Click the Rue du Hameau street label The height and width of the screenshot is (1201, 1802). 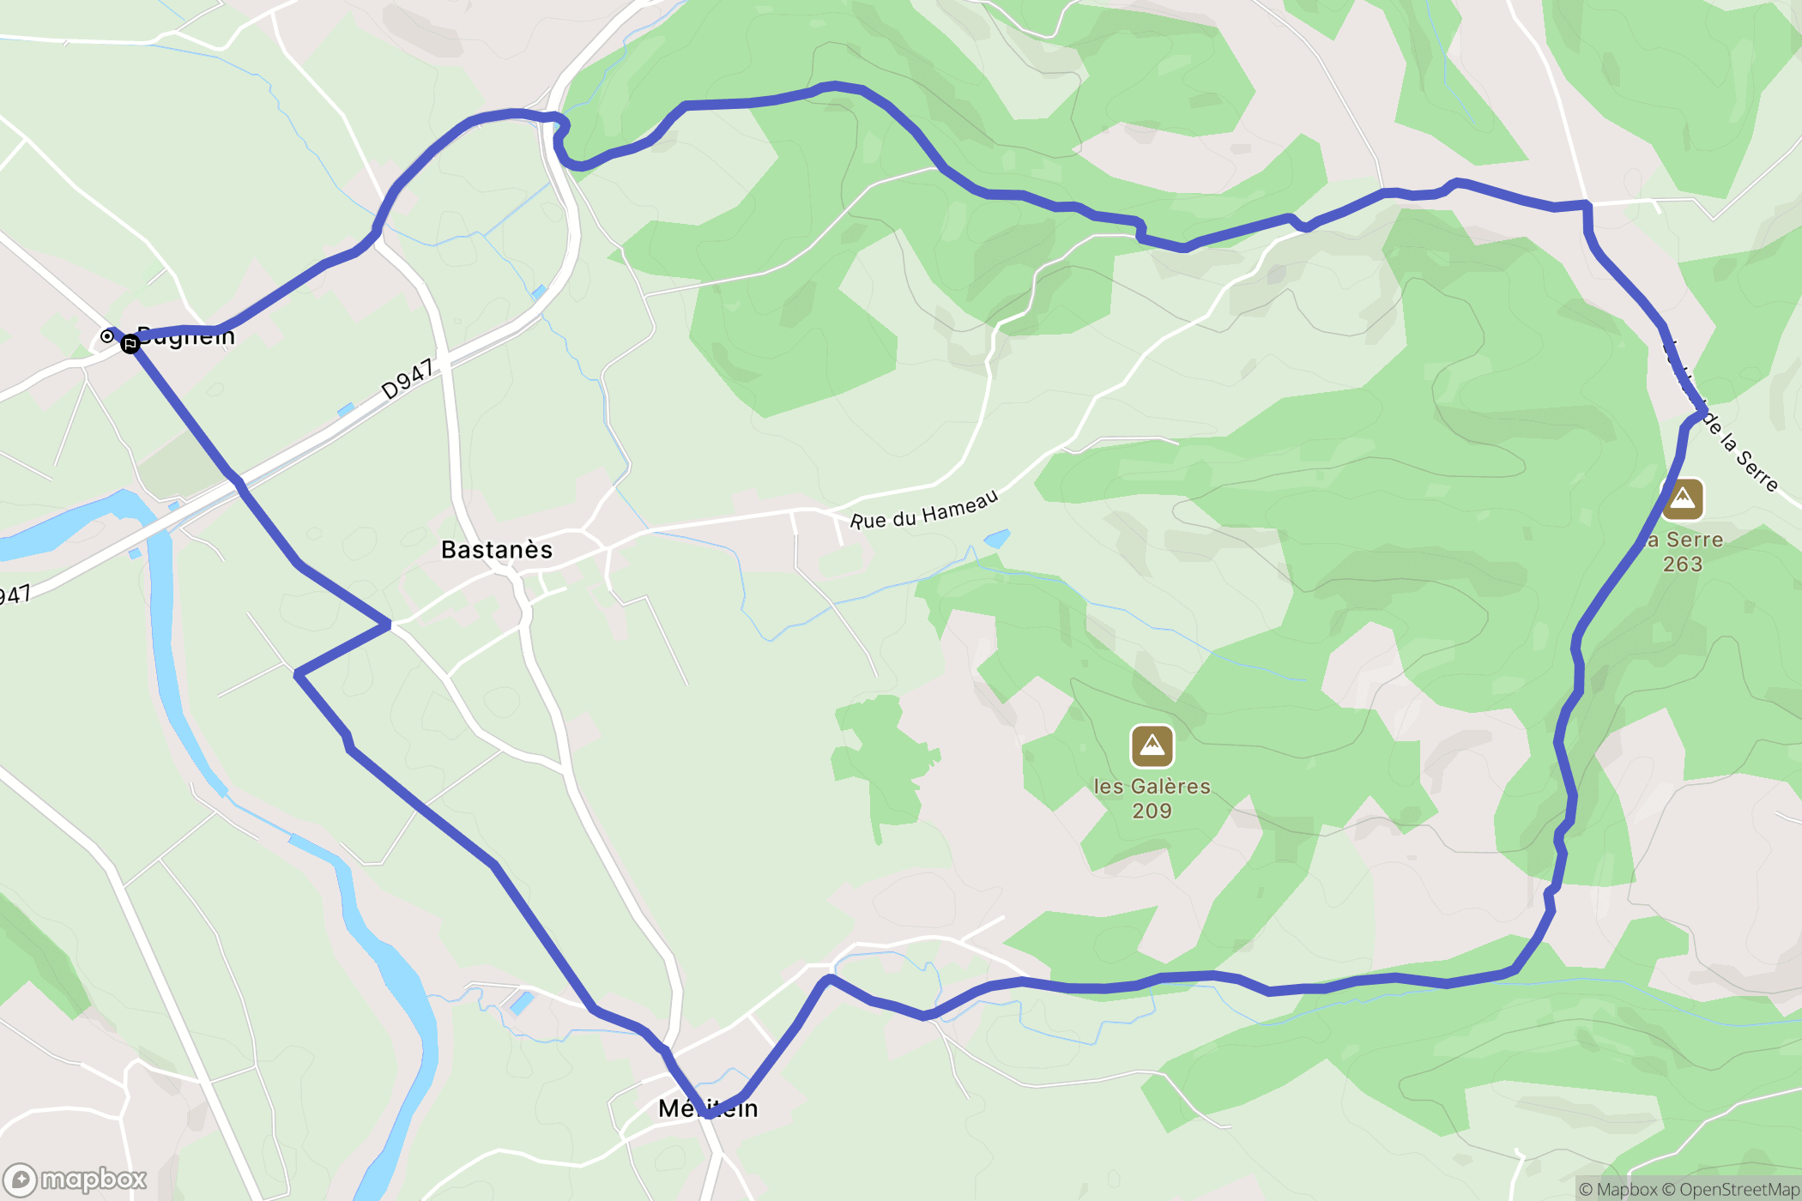pos(924,510)
